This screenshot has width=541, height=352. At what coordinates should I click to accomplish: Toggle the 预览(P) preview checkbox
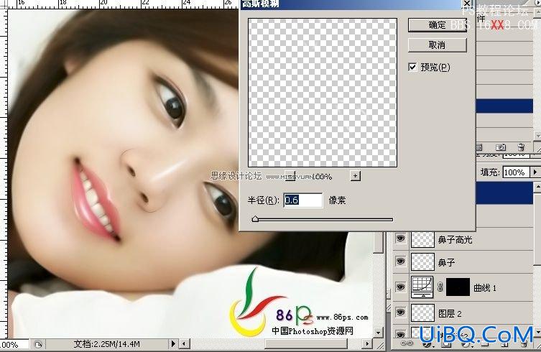412,67
